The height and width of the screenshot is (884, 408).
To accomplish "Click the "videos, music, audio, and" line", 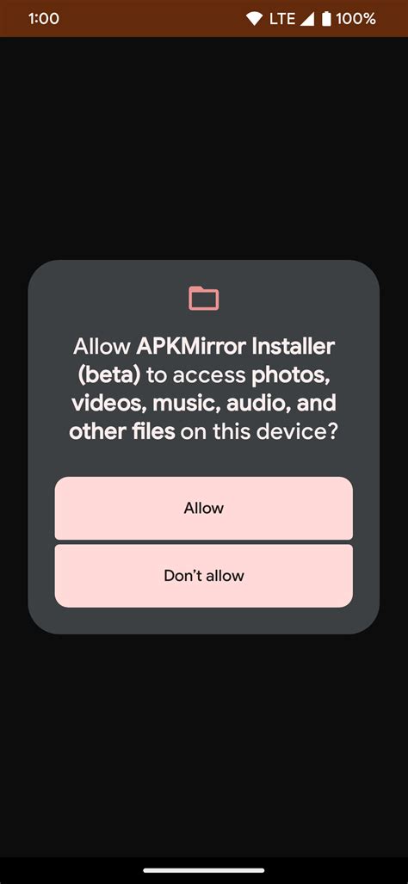I will click(203, 404).
